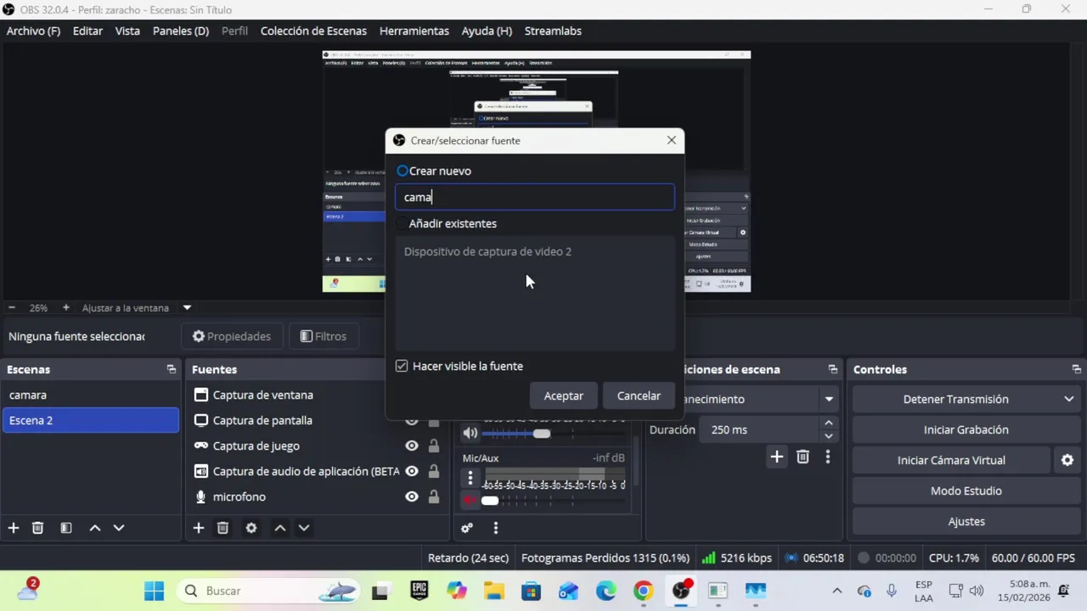Open Windows Start menu
This screenshot has width=1087, height=611.
pos(154,591)
